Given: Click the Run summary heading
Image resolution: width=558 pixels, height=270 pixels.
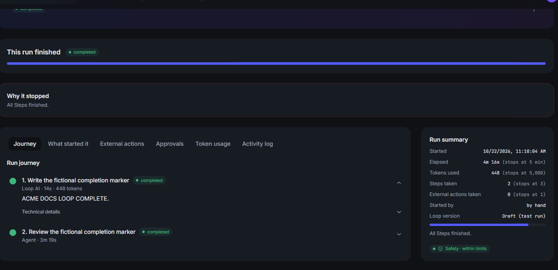Looking at the screenshot, I should (448, 140).
